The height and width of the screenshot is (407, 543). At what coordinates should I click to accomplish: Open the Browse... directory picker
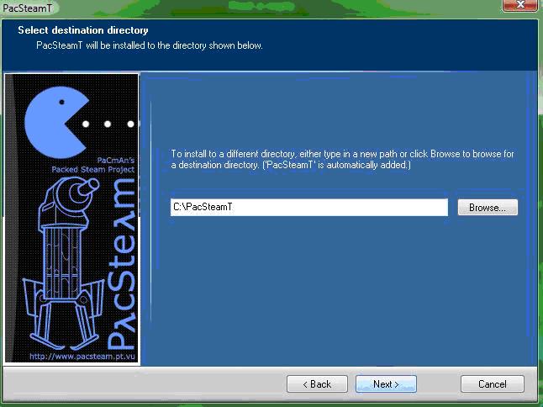[488, 207]
